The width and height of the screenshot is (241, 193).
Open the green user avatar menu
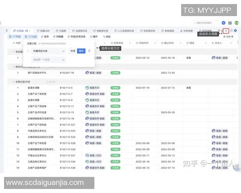(x=237, y=23)
